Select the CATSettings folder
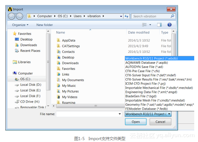 coord(71,46)
